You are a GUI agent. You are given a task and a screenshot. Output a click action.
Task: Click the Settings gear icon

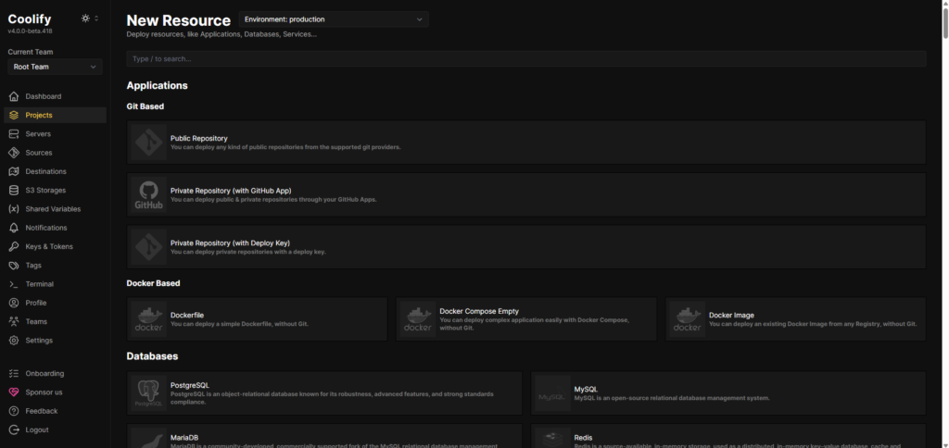pyautogui.click(x=14, y=340)
